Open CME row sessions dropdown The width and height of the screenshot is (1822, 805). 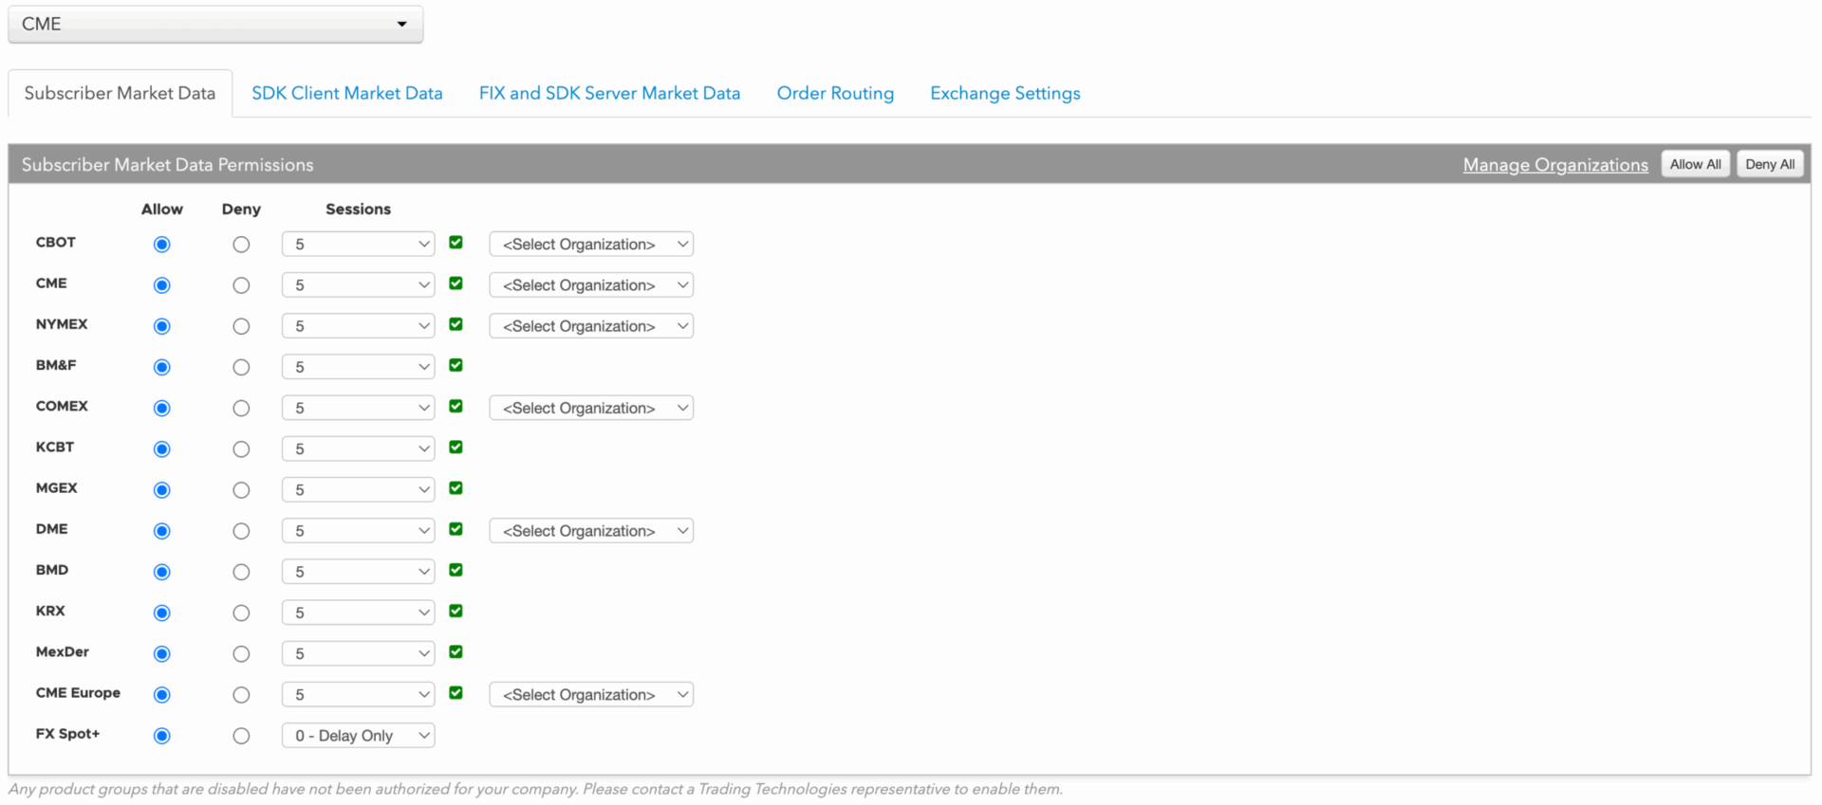359,284
